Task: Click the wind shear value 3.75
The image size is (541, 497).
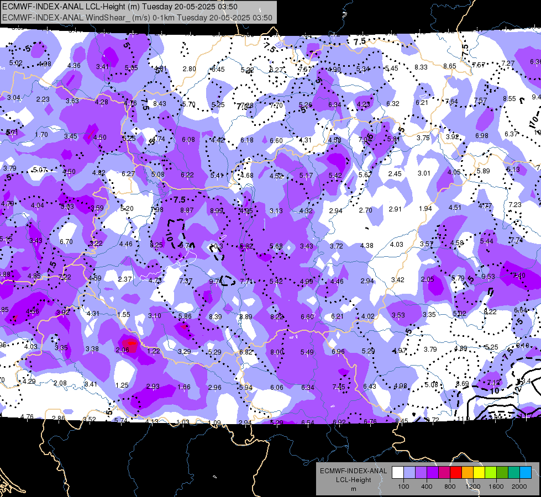Action: [423, 138]
